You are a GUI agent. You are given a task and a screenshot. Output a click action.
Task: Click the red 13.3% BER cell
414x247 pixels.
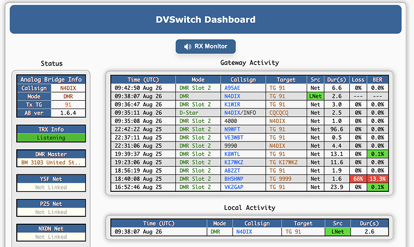click(377, 179)
